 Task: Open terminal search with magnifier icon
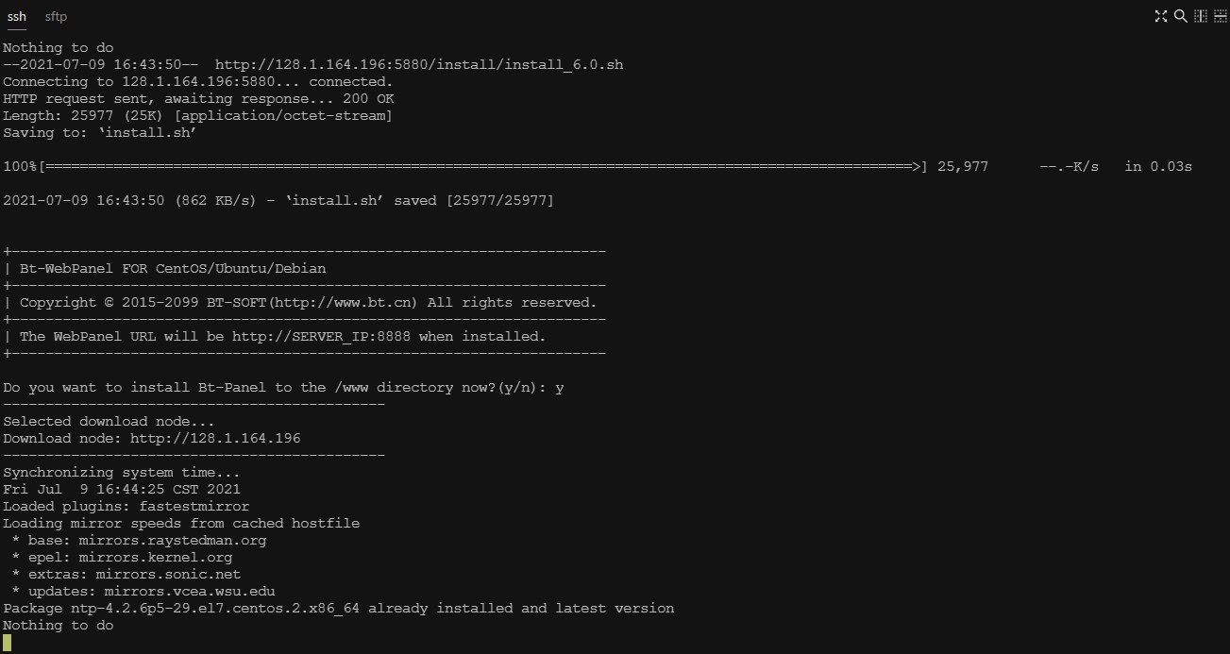tap(1180, 16)
